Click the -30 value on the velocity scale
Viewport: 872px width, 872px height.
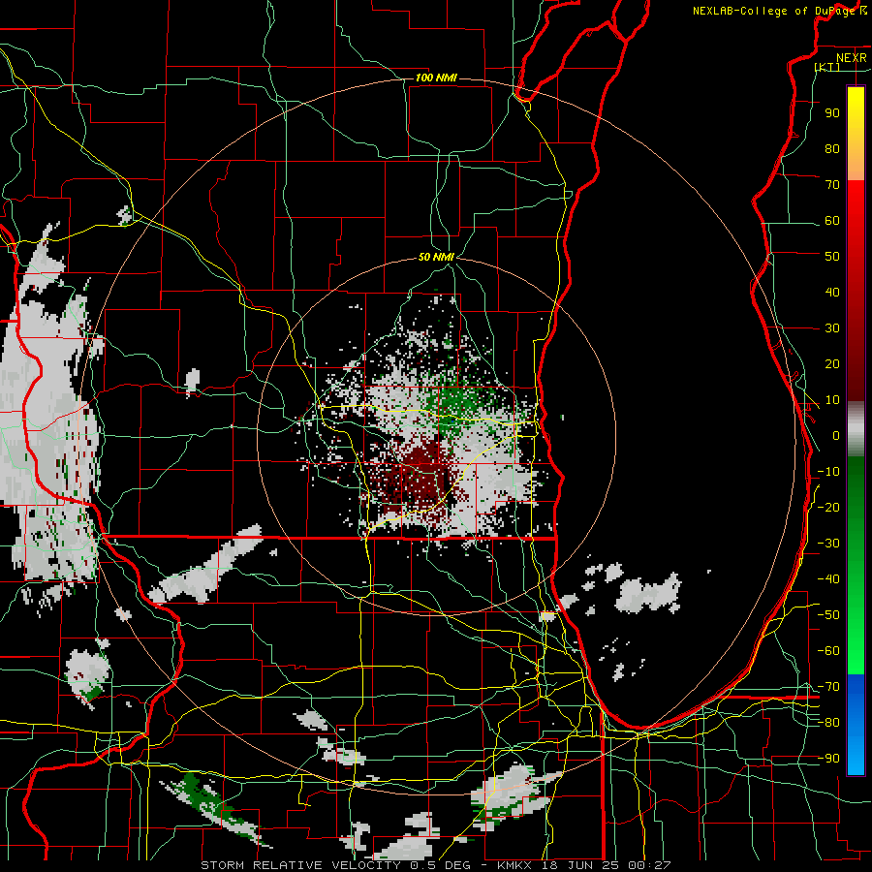tap(828, 544)
